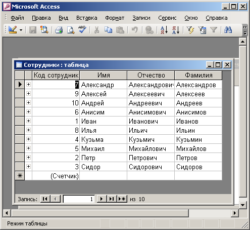Image resolution: width=250 pixels, height=230 pixels.
Task: Expand subdatasheet for Петр row
Action: point(28,157)
